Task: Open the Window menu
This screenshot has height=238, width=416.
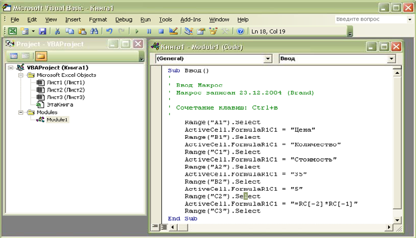Action: [x=219, y=19]
